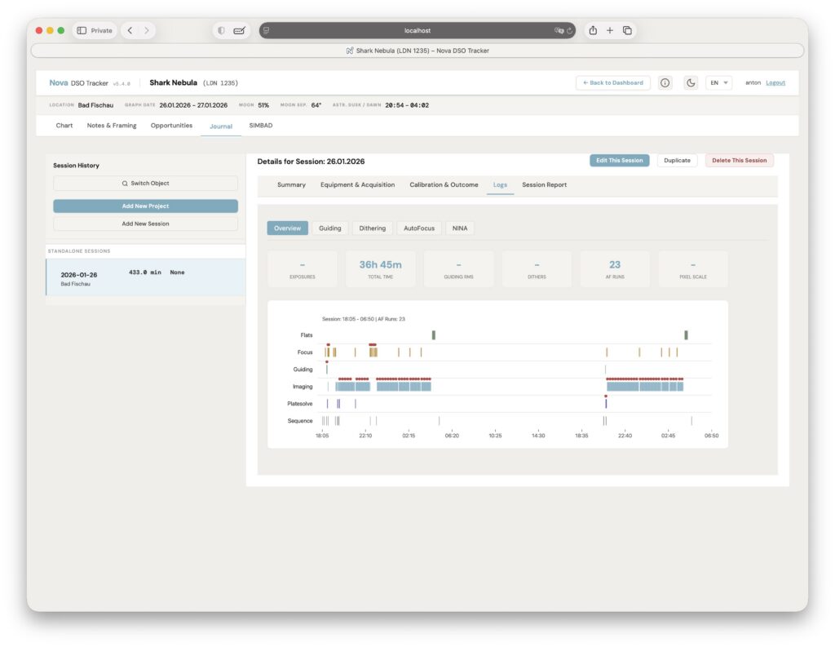The width and height of the screenshot is (835, 647).
Task: Select the 2026-01-26 session entry
Action: (x=146, y=275)
